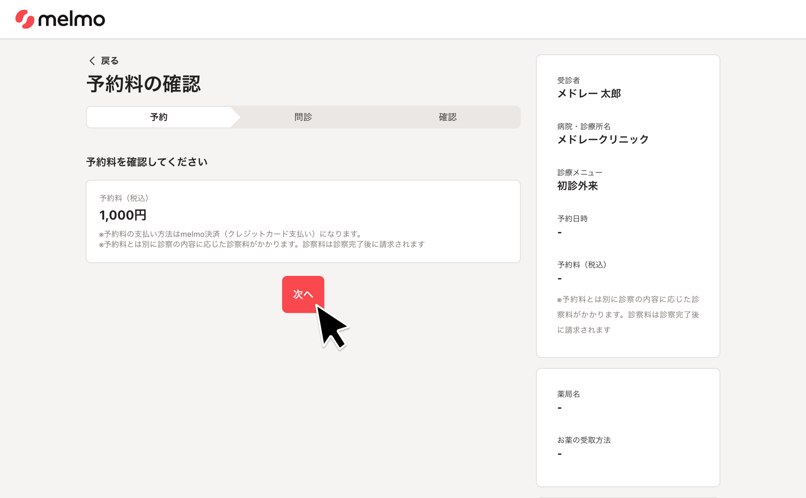
Task: Open the 問診 step in the progress bar
Action: [303, 117]
